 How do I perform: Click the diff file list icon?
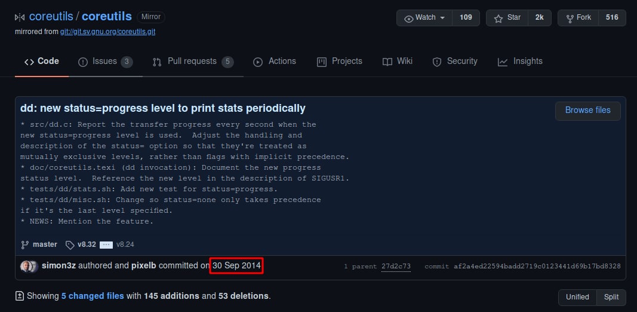click(20, 296)
